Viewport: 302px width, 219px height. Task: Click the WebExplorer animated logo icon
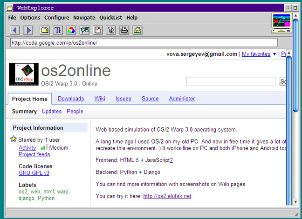[x=281, y=23]
